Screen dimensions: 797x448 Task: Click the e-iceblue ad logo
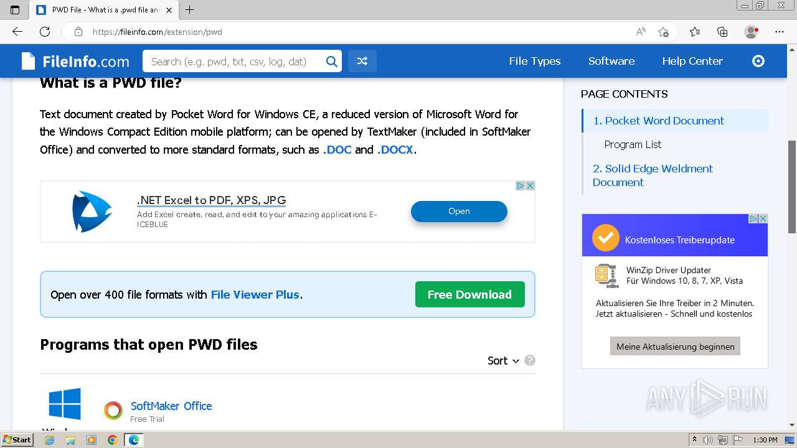92,212
